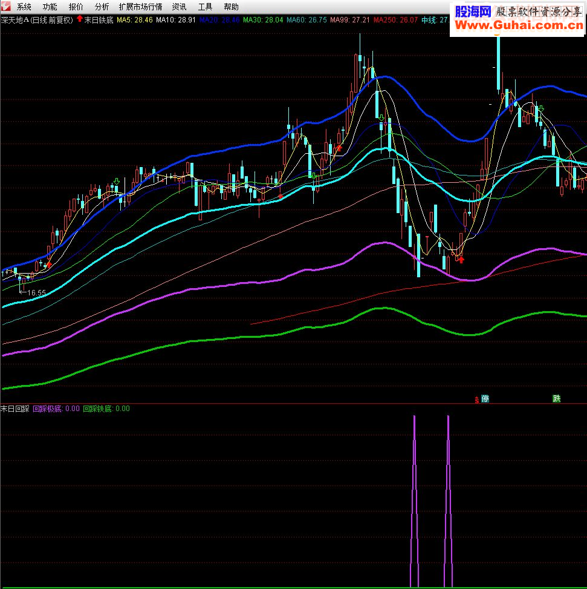The image size is (587, 589).
Task: Click the 股海网 logo text
Action: pos(473,12)
